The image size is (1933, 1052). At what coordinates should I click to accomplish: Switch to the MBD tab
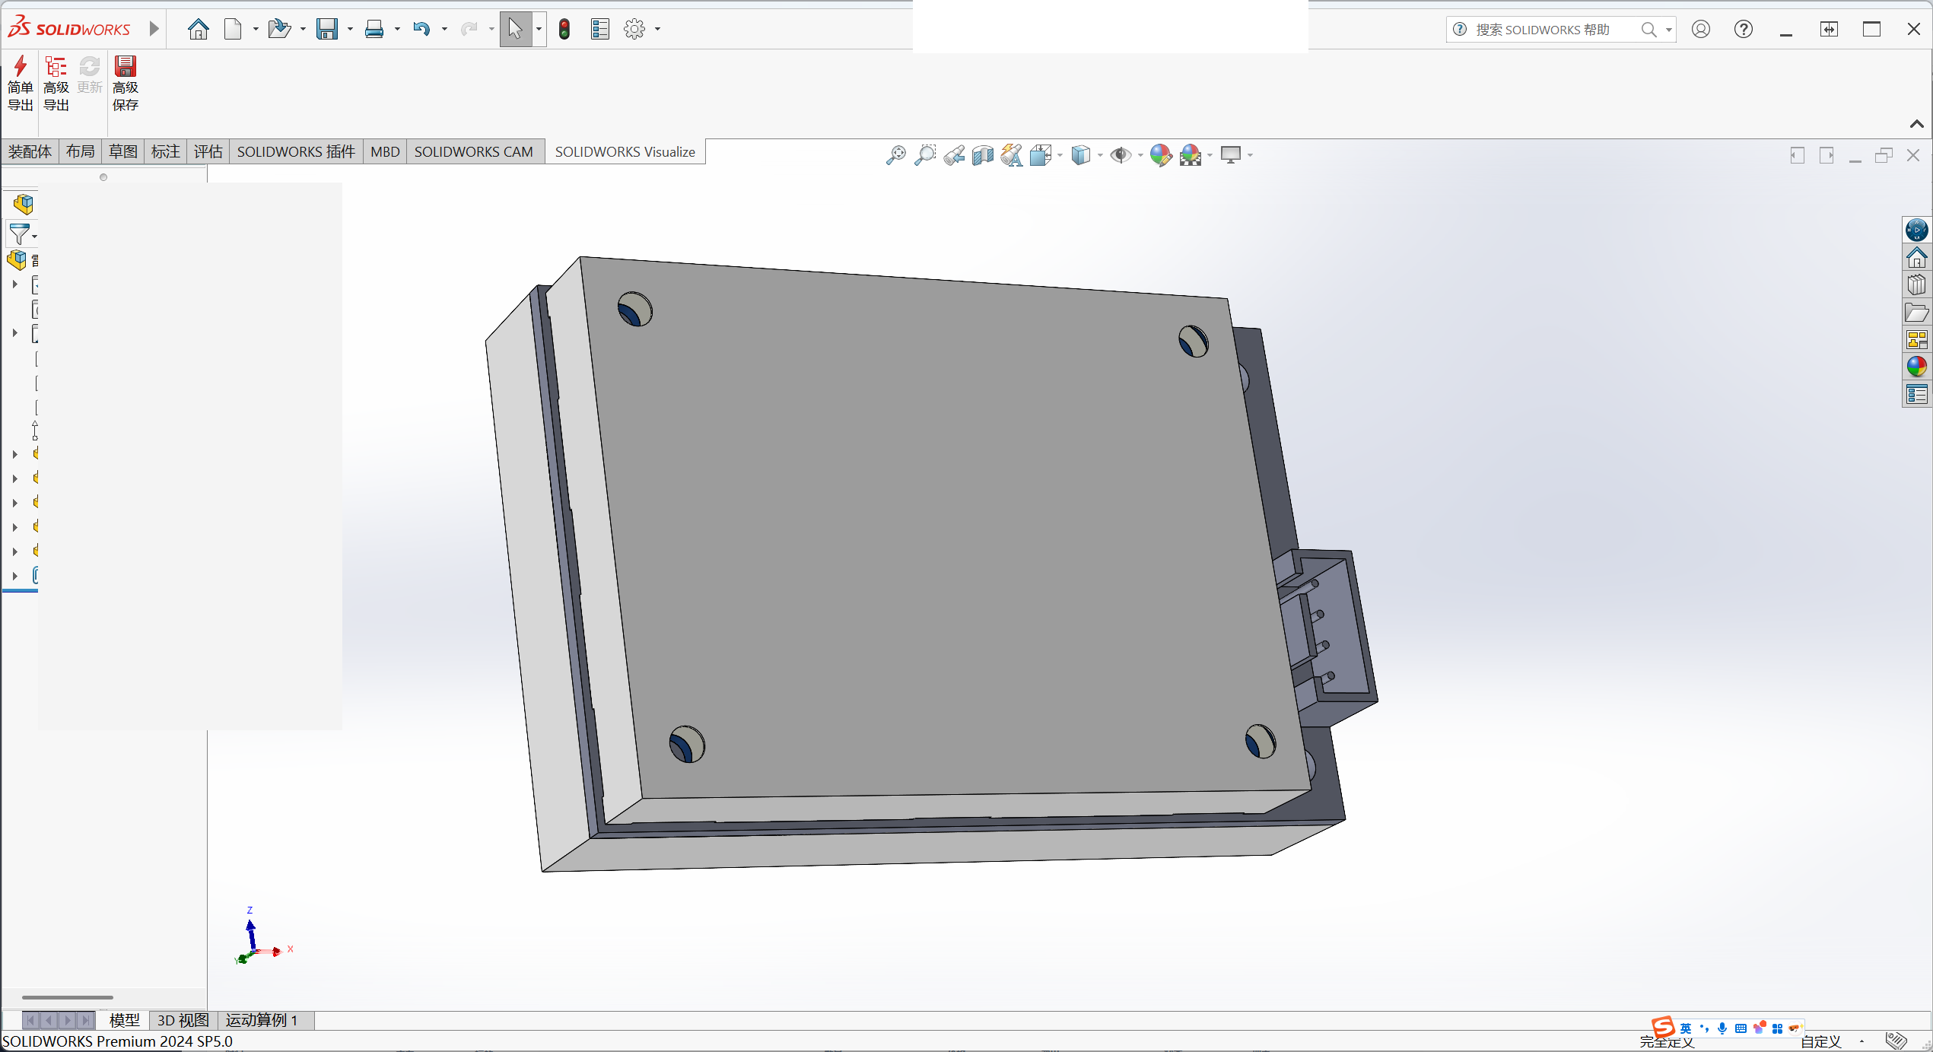[385, 151]
